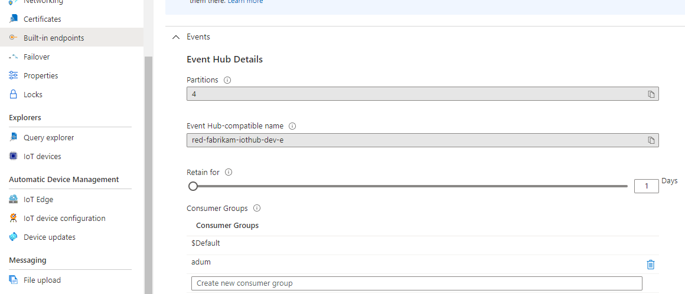Show info tooltip for Consumer Groups
The width and height of the screenshot is (685, 294).
(x=257, y=208)
